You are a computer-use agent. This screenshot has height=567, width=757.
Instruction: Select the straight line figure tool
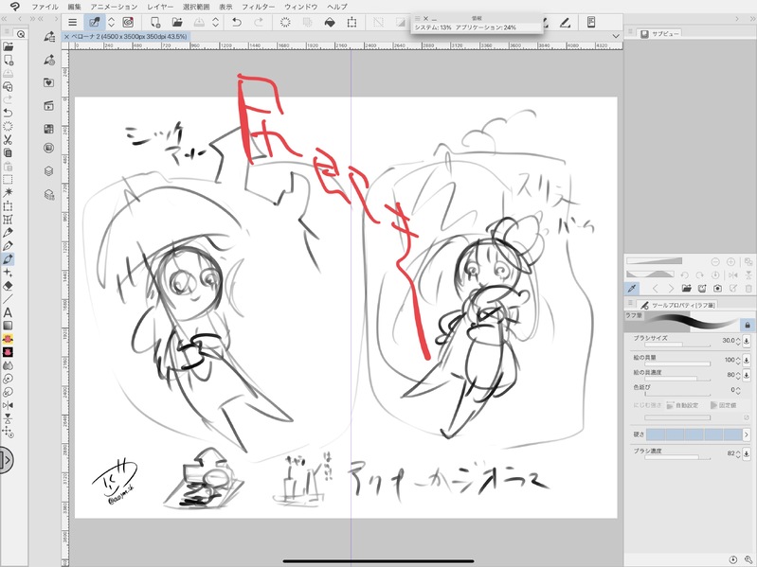[x=8, y=299]
